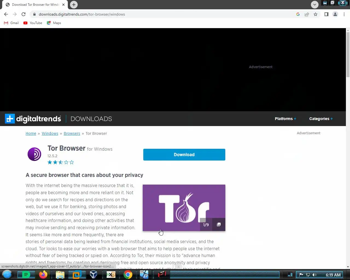The height and width of the screenshot is (280, 350).
Task: Click the vertical scrollbar thumb
Action: click(348, 54)
